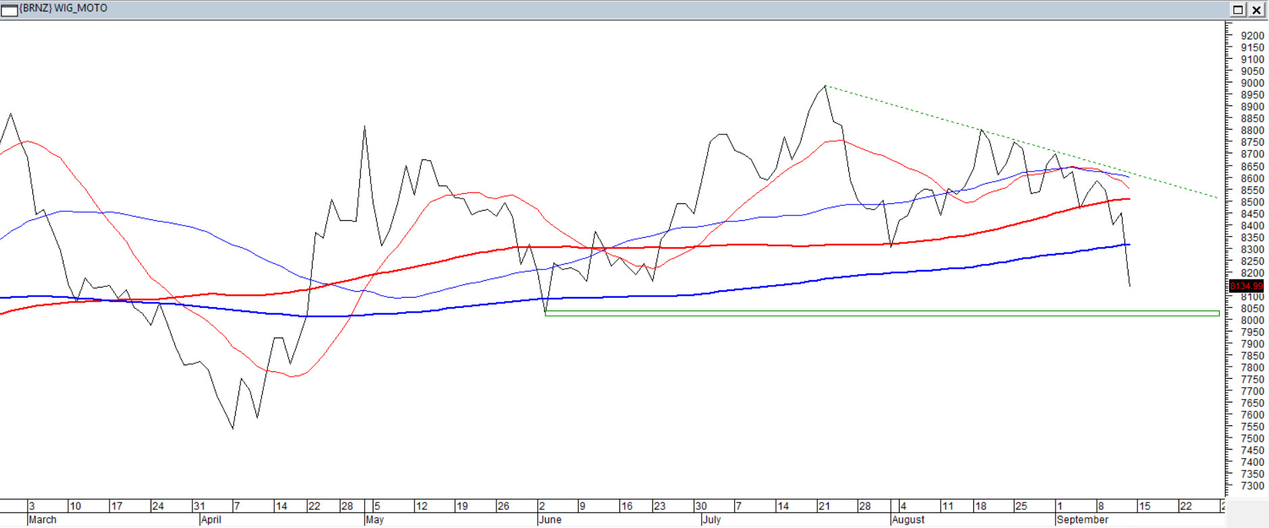Select the May month label on timeline
Screen dimensions: 1269x528
(374, 520)
